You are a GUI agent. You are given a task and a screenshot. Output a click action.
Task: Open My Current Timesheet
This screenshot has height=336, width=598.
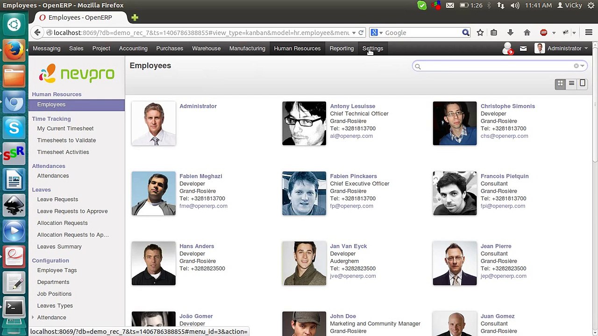pyautogui.click(x=65, y=128)
